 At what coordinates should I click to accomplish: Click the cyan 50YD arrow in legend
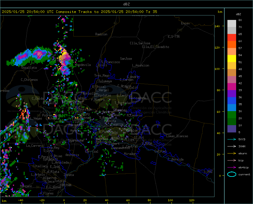point(232,139)
